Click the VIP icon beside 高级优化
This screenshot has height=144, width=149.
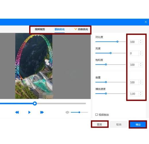(x=76, y=29)
